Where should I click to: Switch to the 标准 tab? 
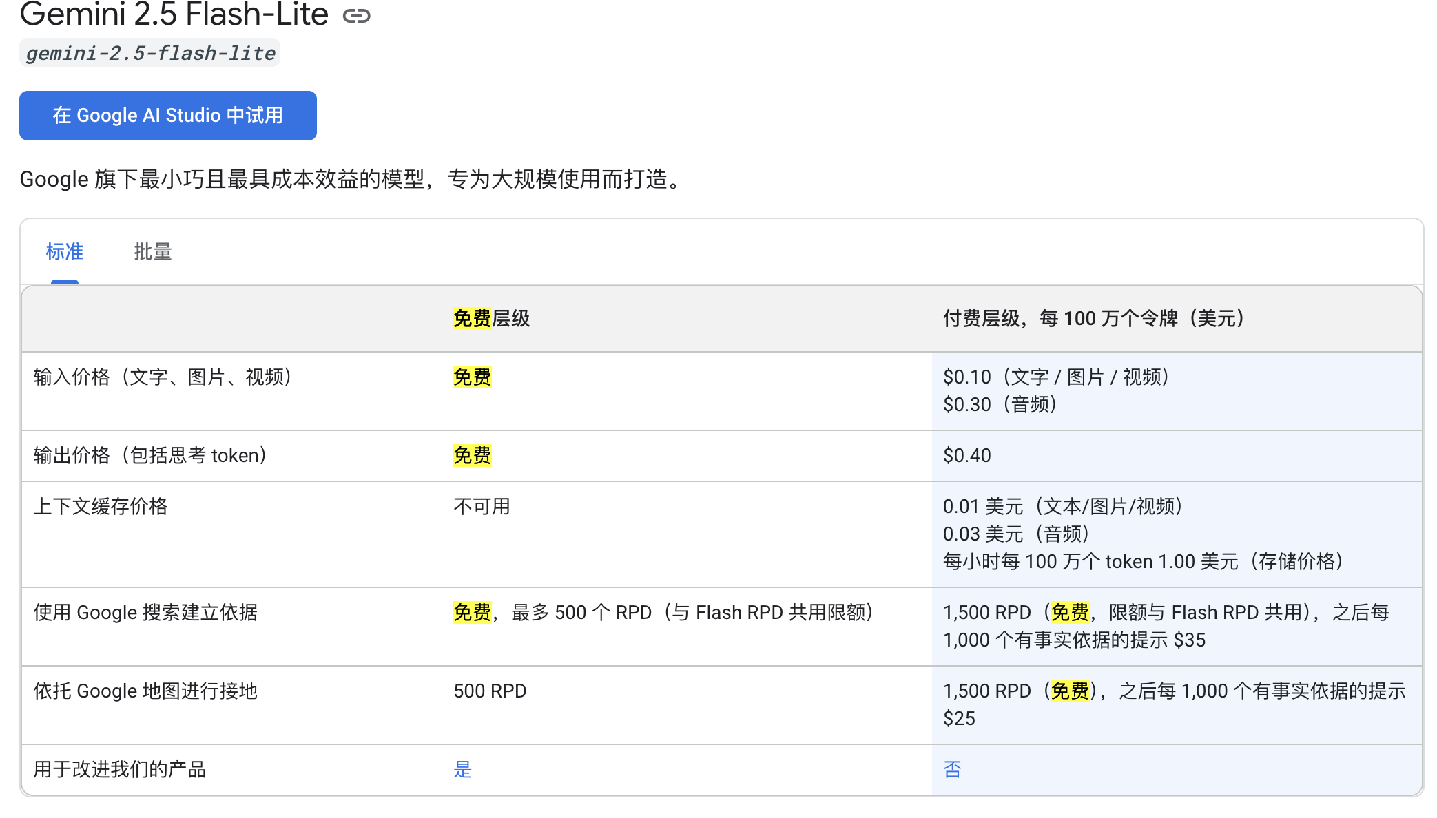tap(65, 252)
